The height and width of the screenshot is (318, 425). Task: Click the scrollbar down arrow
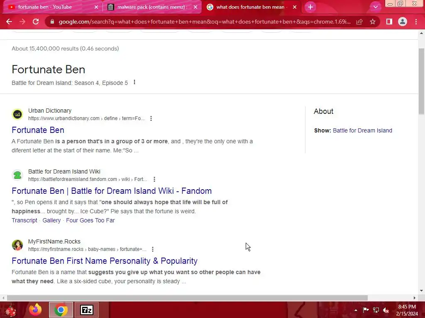click(x=422, y=291)
